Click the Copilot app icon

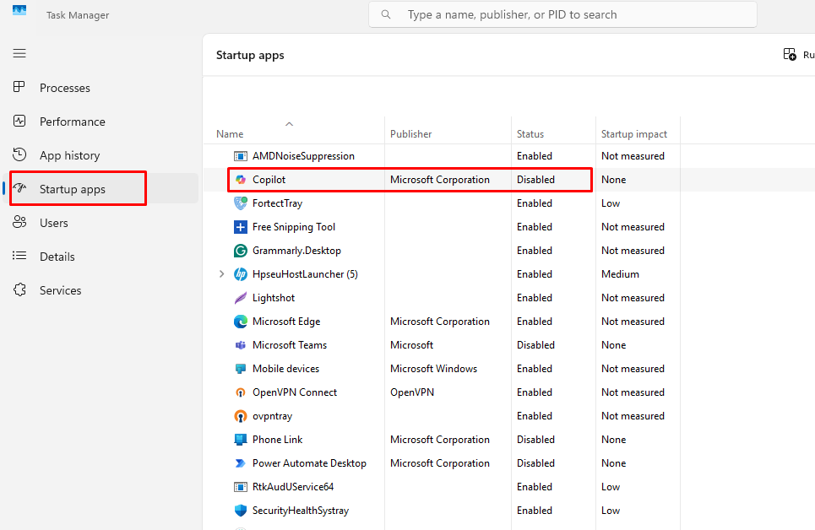[239, 179]
